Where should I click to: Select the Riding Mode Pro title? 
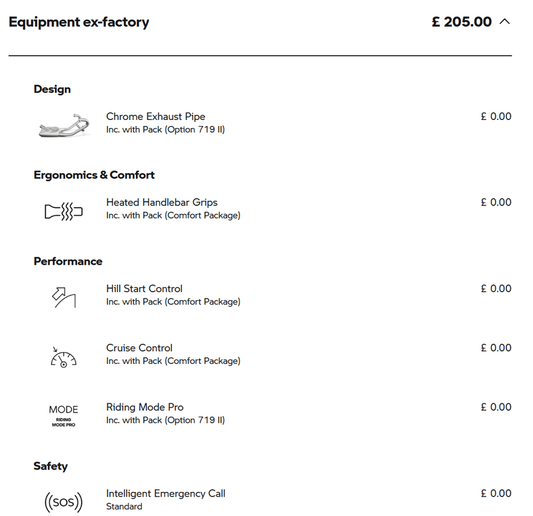tap(145, 407)
